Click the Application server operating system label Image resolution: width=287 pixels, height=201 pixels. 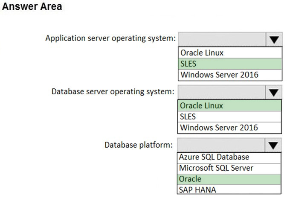click(110, 38)
